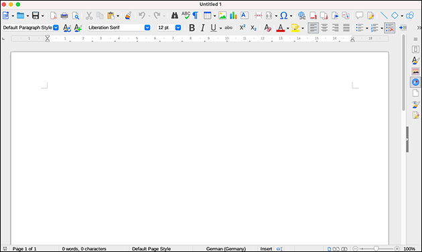Image resolution: width=422 pixels, height=252 pixels.
Task: Click the Redo arrow
Action: [x=157, y=15]
